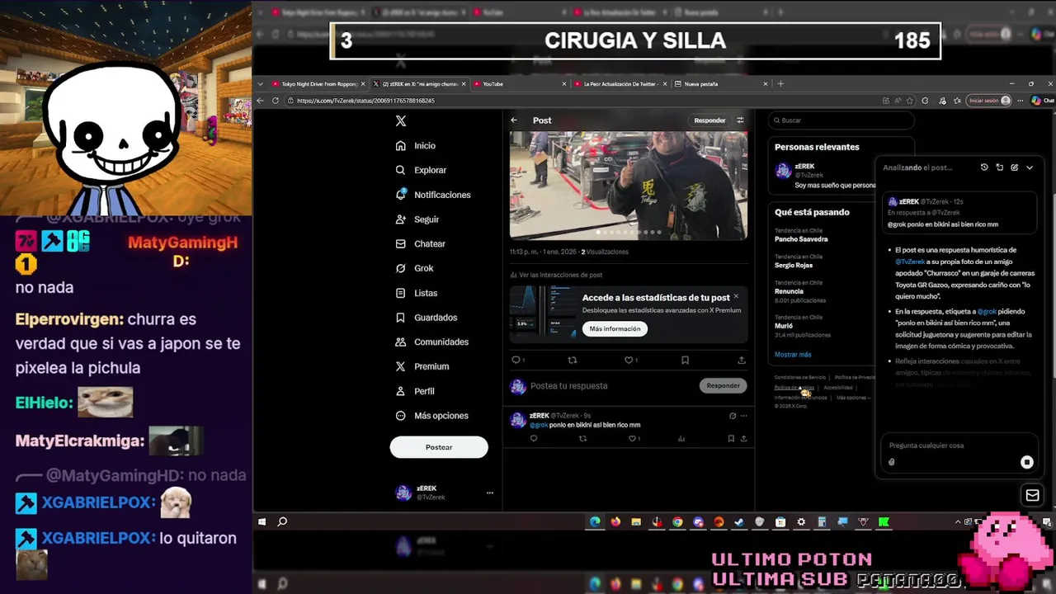Open Windows Start menu
The image size is (1056, 594).
click(x=262, y=522)
